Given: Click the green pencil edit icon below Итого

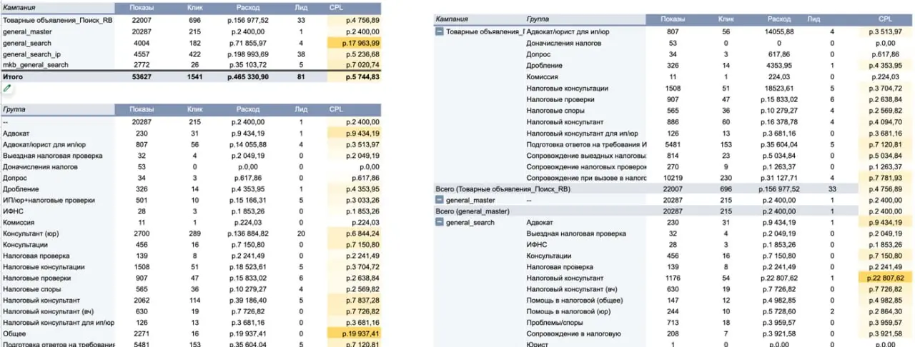Looking at the screenshot, I should coord(7,88).
